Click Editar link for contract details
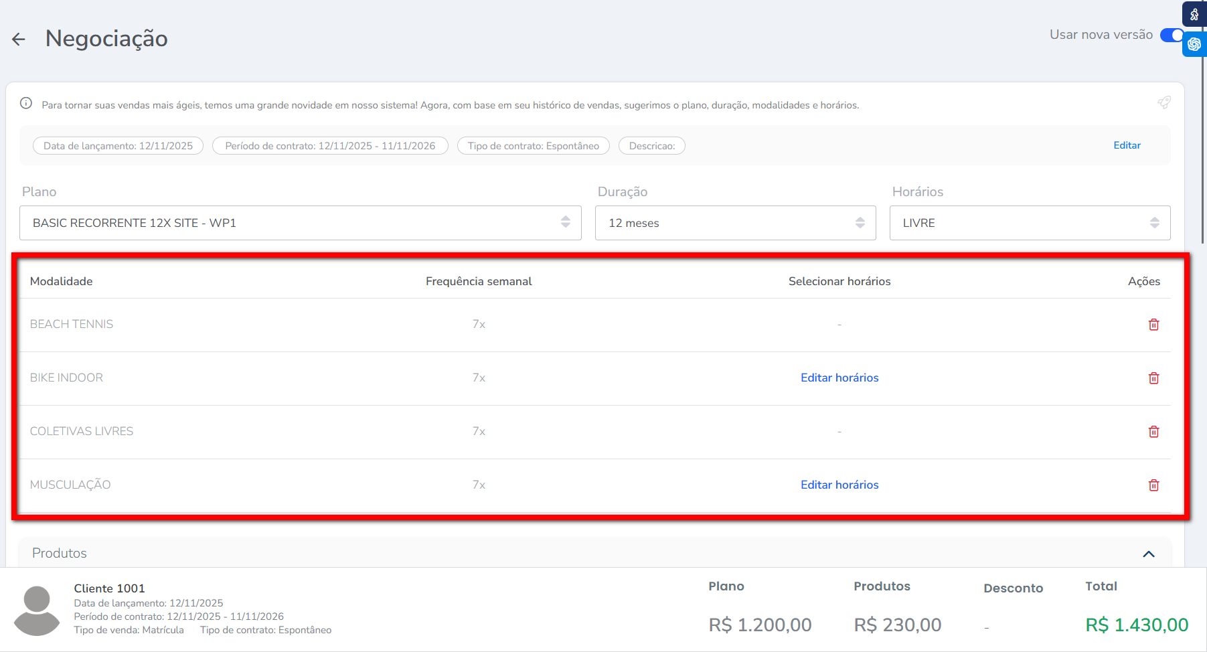Viewport: 1207px width, 652px height. pos(1127,145)
